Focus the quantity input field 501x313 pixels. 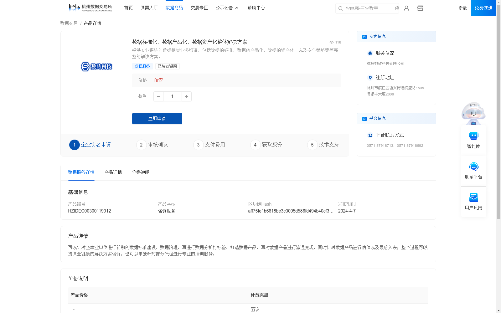coord(173,96)
